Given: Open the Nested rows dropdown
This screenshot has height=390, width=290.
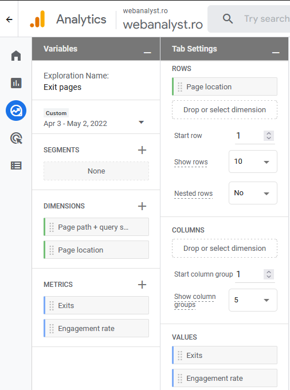Looking at the screenshot, I should (253, 193).
